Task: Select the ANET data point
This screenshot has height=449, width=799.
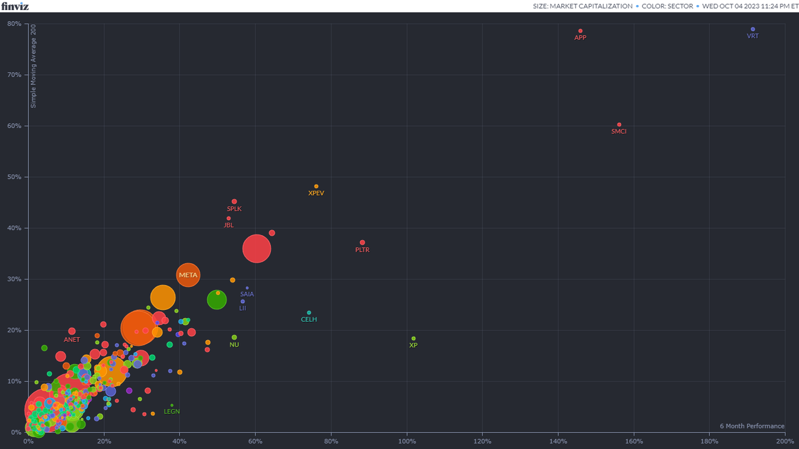Action: (x=72, y=331)
